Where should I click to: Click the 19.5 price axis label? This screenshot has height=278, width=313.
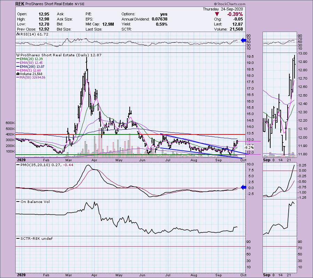(250, 57)
